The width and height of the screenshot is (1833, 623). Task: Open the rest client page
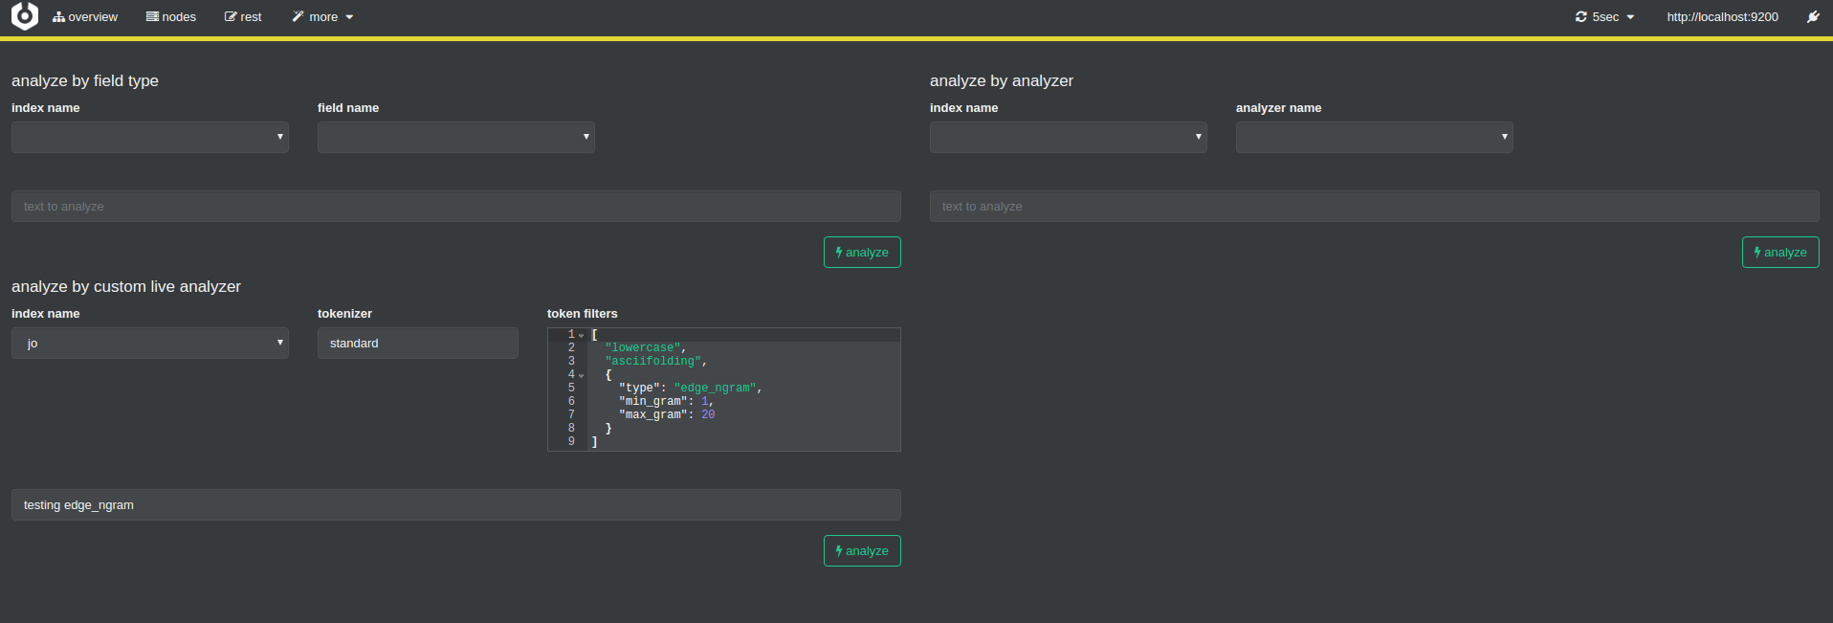pyautogui.click(x=243, y=17)
